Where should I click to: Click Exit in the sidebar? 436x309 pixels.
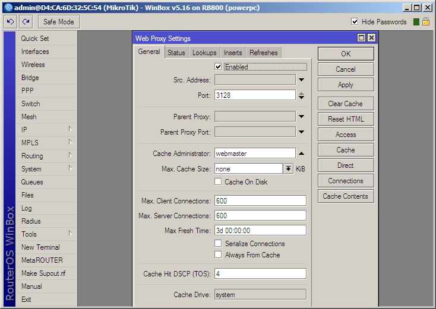coord(46,300)
